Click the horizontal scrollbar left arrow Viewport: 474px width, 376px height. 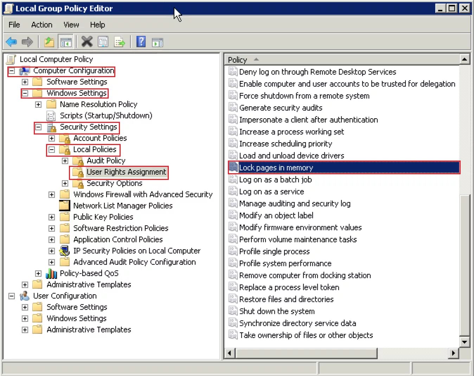(230, 353)
